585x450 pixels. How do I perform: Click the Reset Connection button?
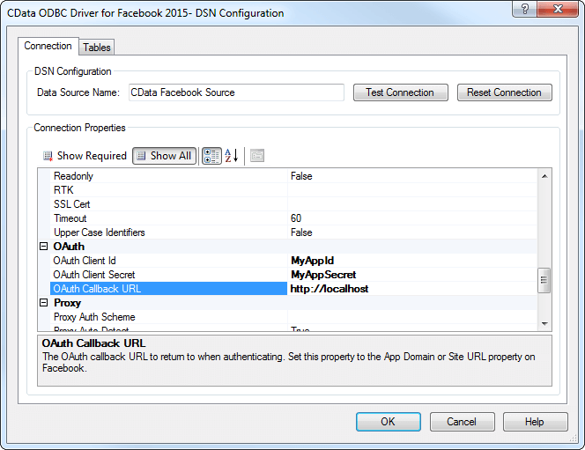coord(505,92)
